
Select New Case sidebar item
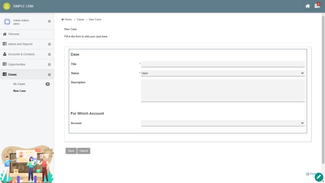pos(20,91)
